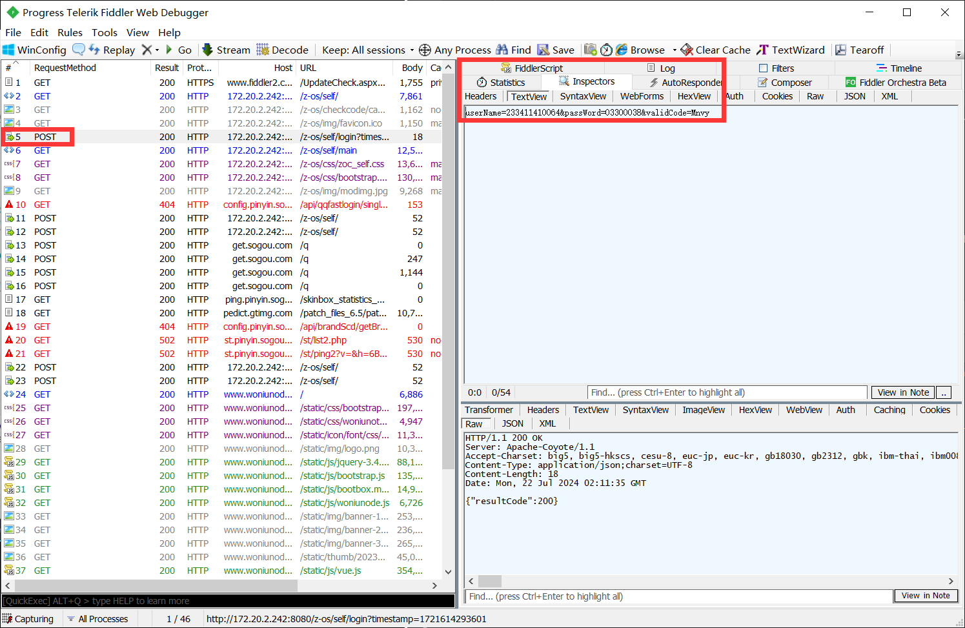Screen dimensions: 965x628
Task: Click the Go resume arrow icon
Action: [170, 50]
